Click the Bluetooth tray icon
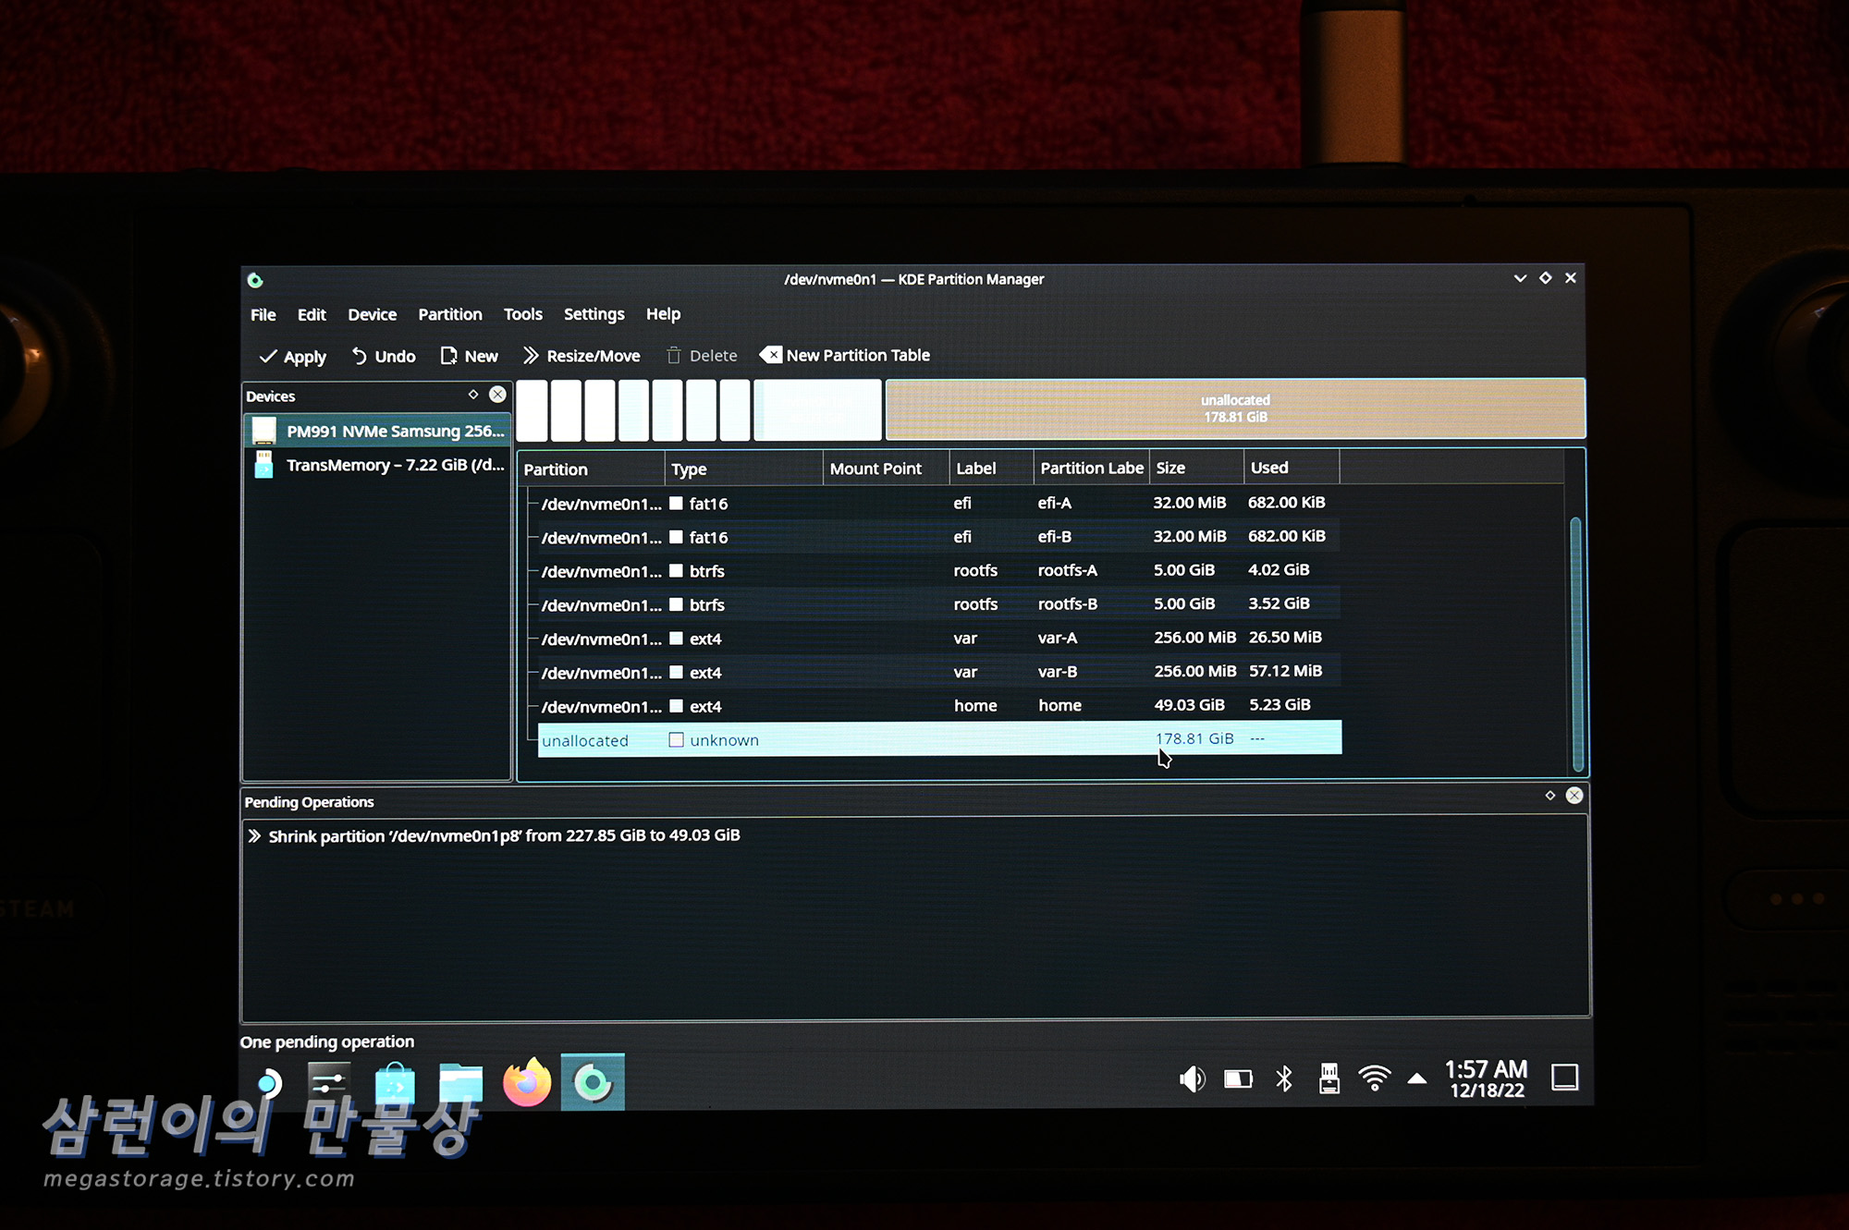The height and width of the screenshot is (1230, 1849). [1284, 1078]
